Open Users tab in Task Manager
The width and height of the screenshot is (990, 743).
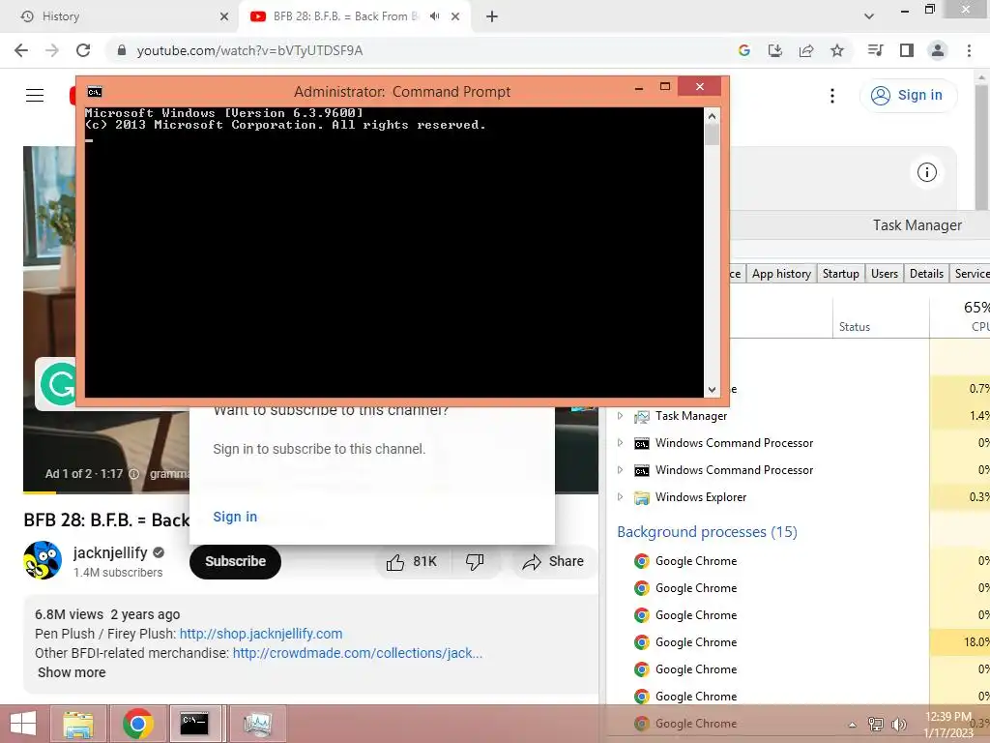click(x=884, y=274)
